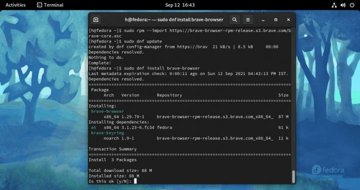This screenshot has width=360, height=190.
Task: Click the power icon in top bar
Action: pyautogui.click(x=352, y=5)
